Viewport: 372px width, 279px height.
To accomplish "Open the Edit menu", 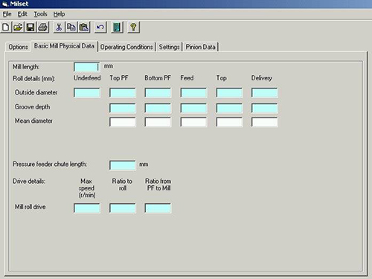I will click(22, 14).
